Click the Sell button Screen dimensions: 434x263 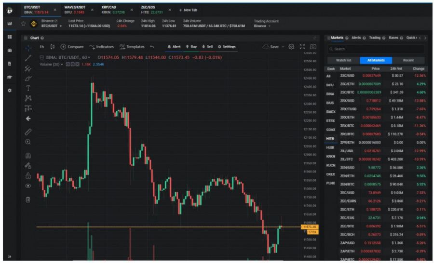(207, 47)
